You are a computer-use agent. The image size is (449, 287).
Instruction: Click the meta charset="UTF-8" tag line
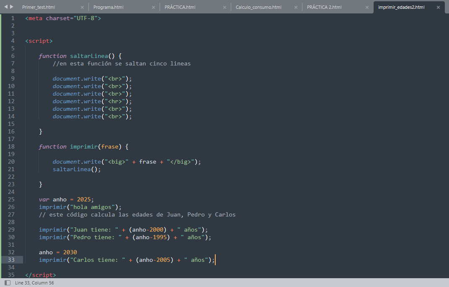click(x=63, y=18)
